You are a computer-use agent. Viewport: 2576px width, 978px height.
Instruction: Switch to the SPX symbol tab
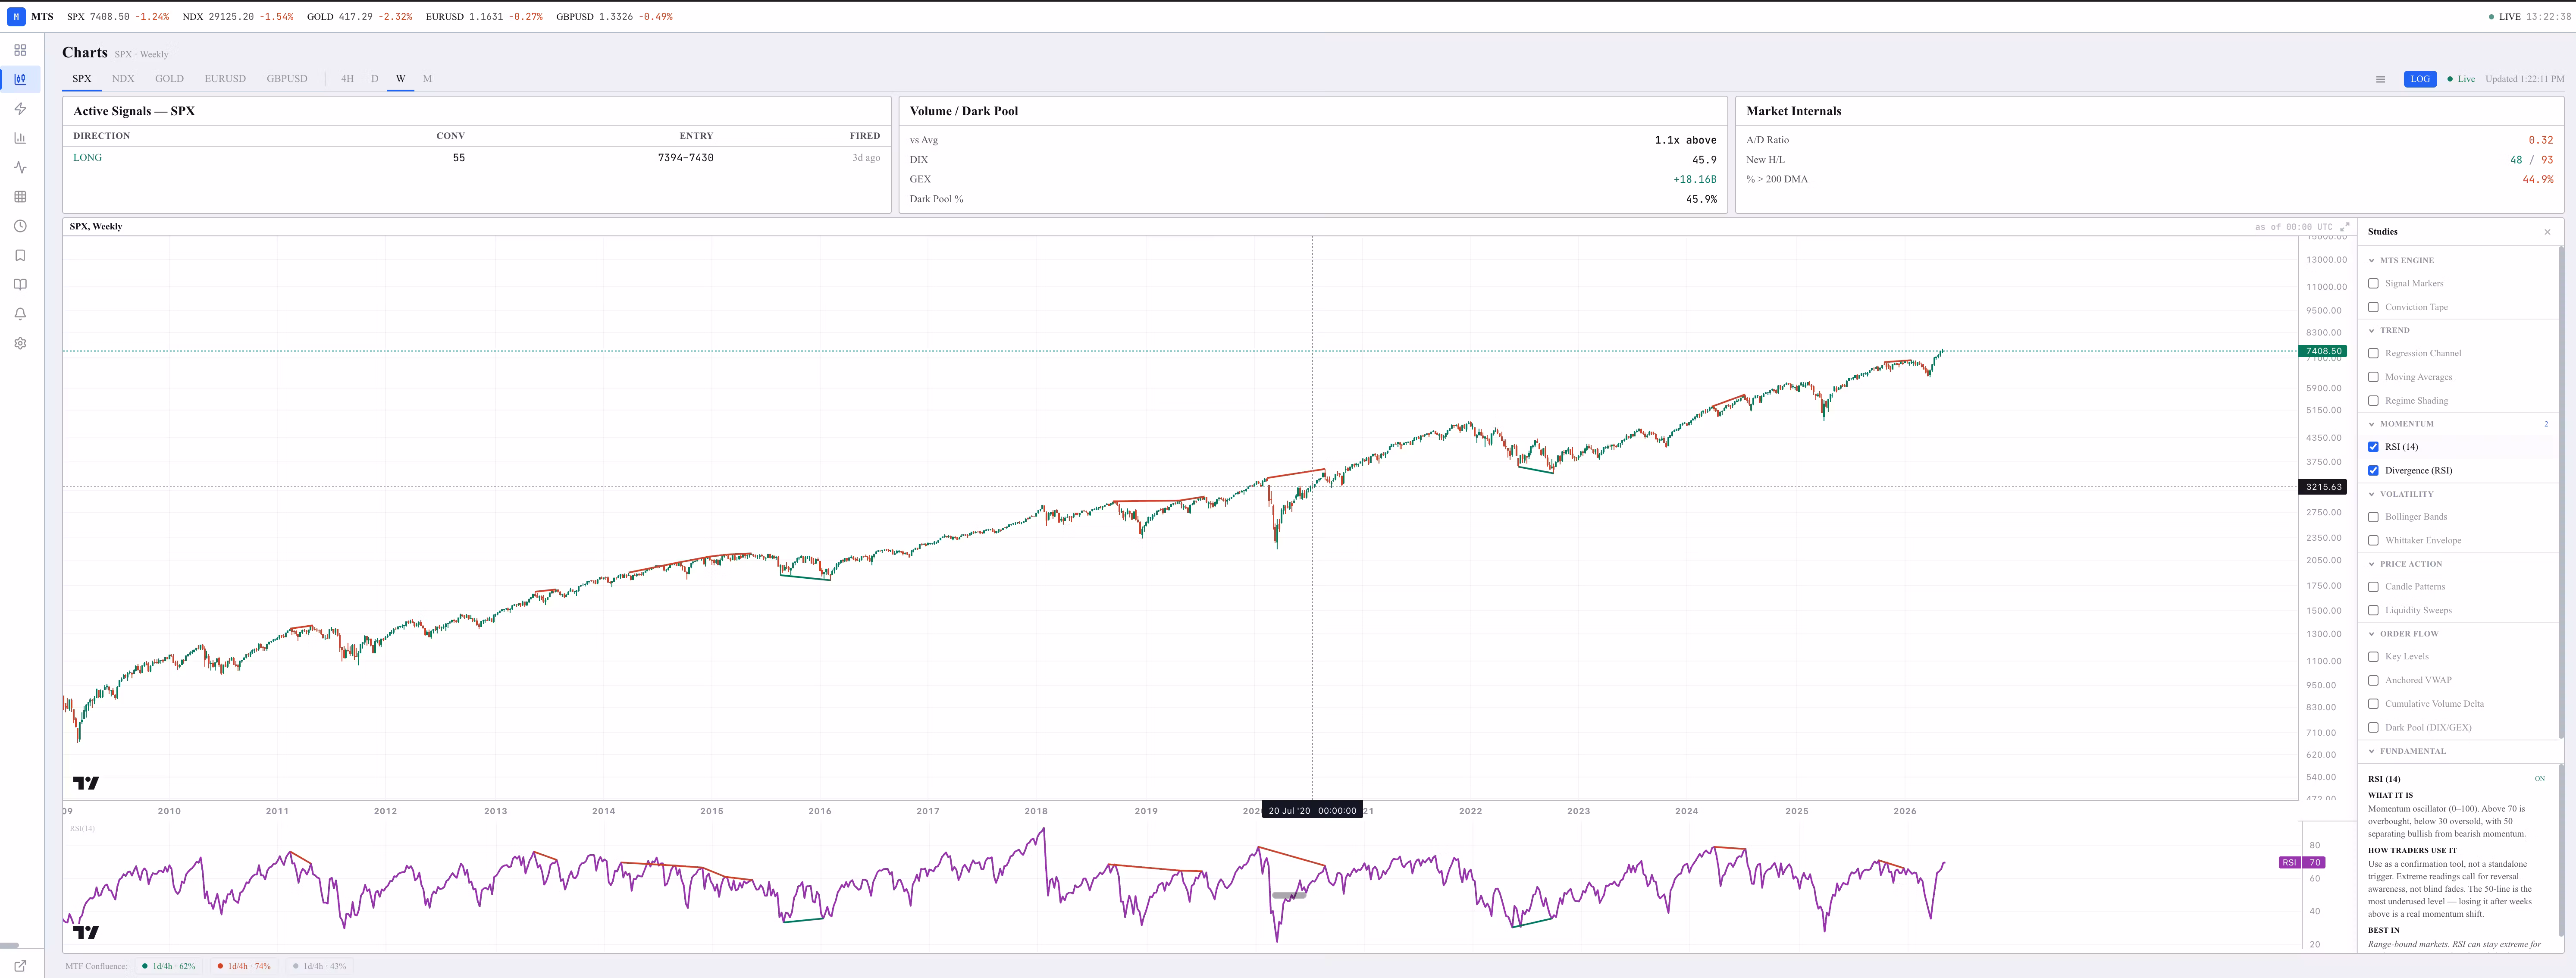coord(82,79)
